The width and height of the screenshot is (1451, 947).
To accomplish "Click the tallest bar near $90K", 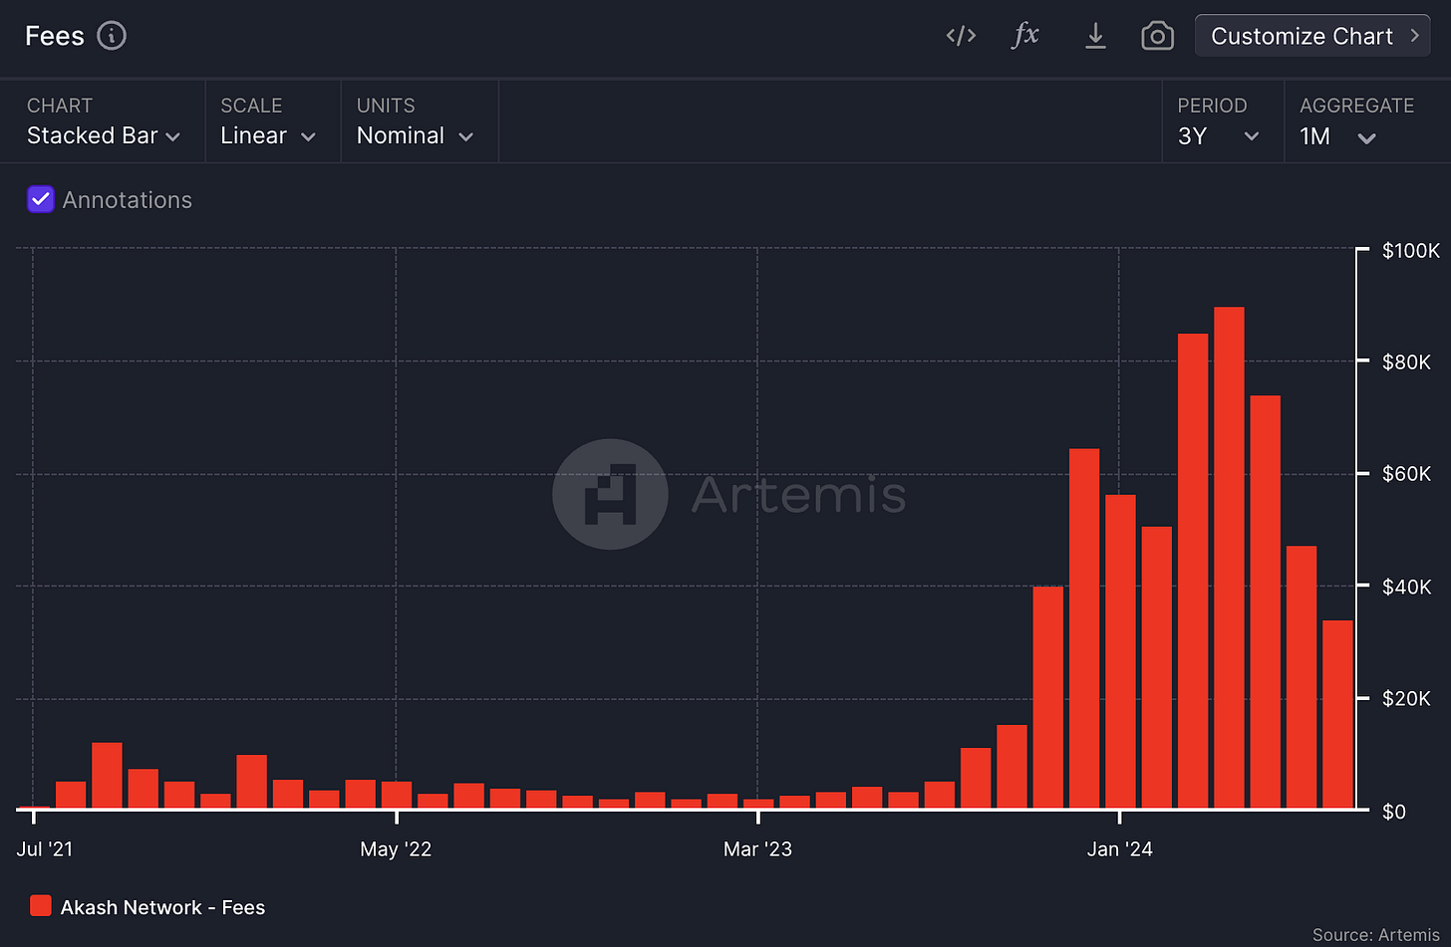I will tap(1229, 558).
